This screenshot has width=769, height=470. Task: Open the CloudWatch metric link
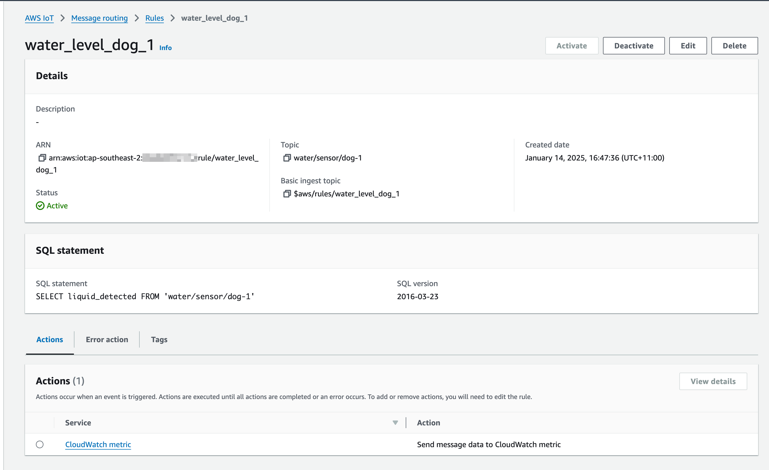coord(98,444)
